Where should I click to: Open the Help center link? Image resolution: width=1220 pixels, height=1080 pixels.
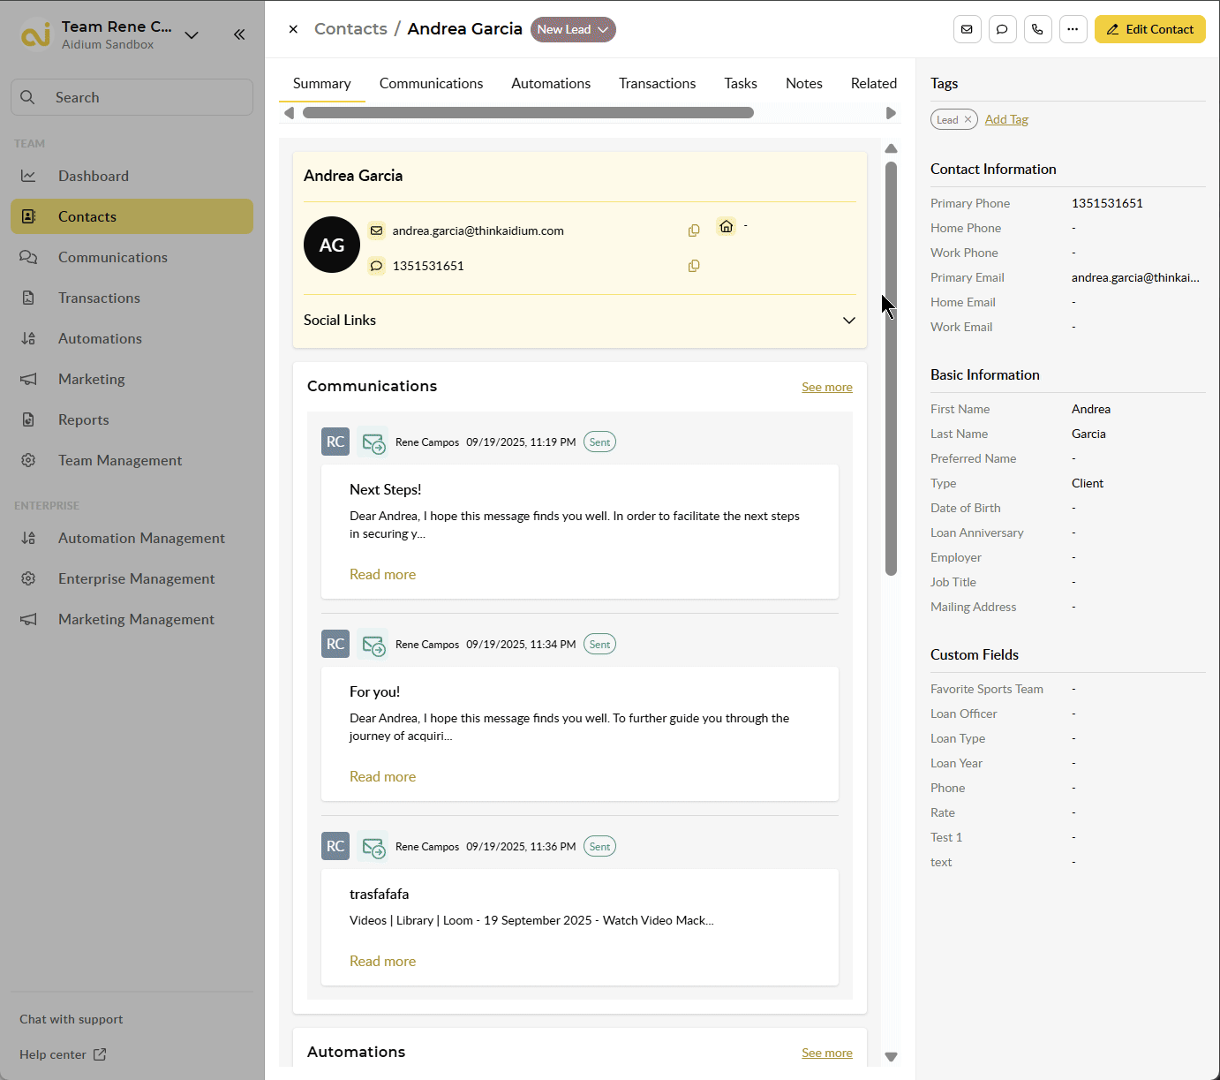[x=63, y=1054]
